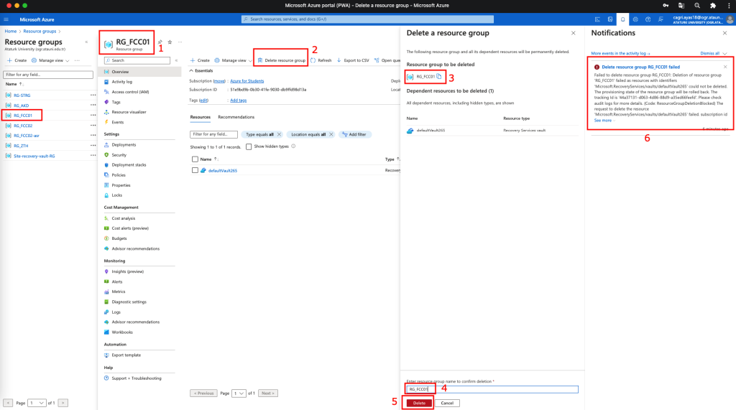The image size is (736, 410).
Task: Follow More events in the activity log
Action: [620, 53]
